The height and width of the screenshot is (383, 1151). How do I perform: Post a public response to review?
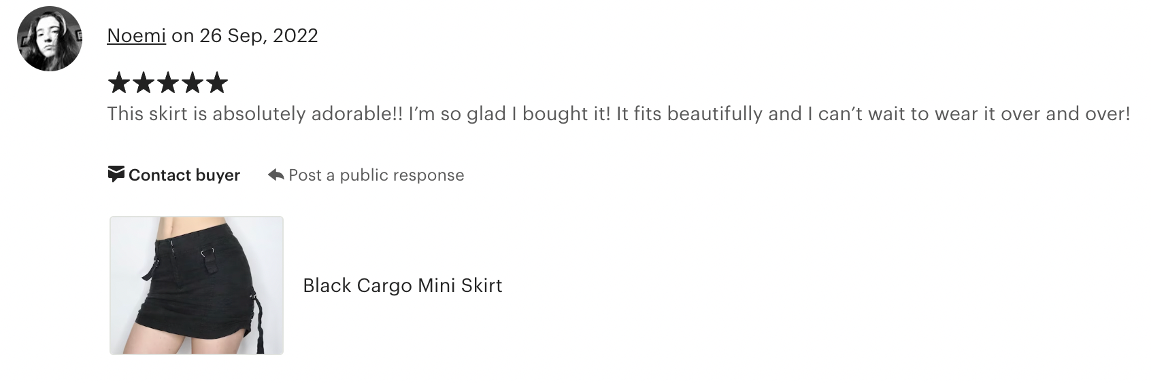pos(376,175)
